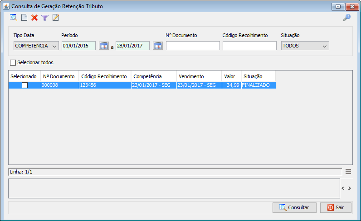This screenshot has width=361, height=221.
Task: Select the cell with document 000008
Action: coord(60,85)
